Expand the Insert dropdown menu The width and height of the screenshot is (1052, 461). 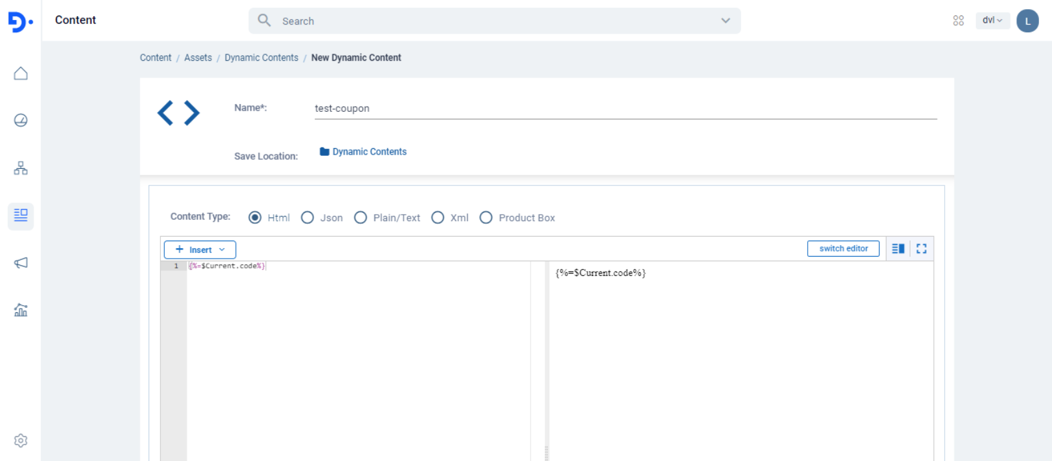(200, 250)
